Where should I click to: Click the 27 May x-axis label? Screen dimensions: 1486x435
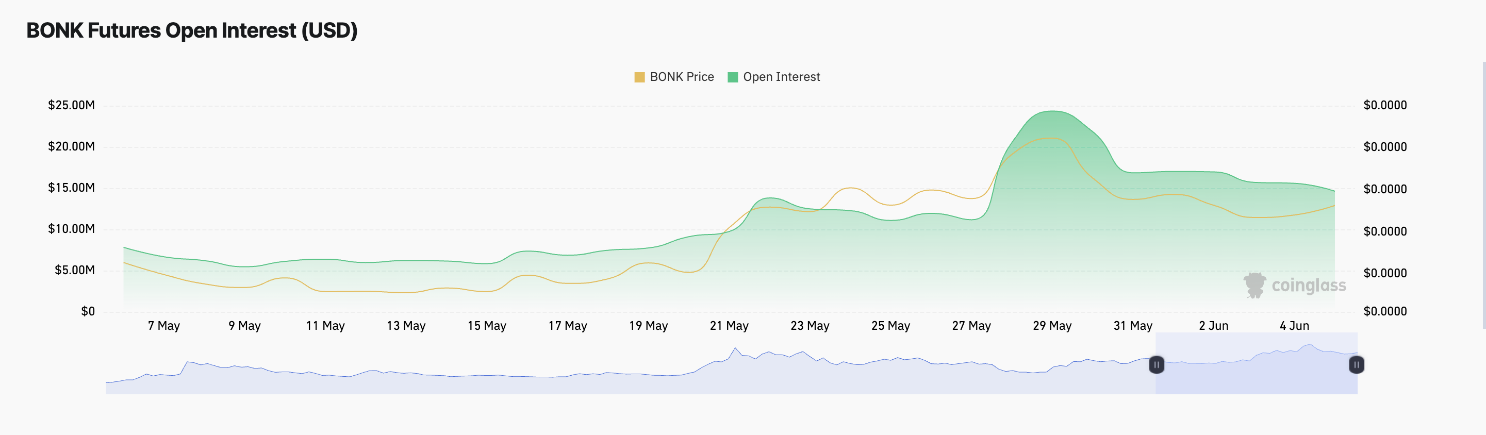[971, 326]
